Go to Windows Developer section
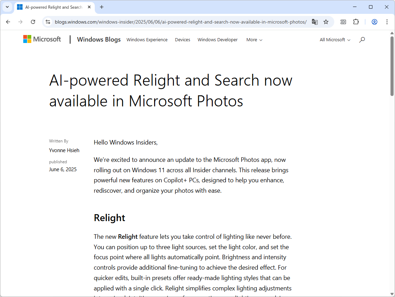 [x=218, y=40]
